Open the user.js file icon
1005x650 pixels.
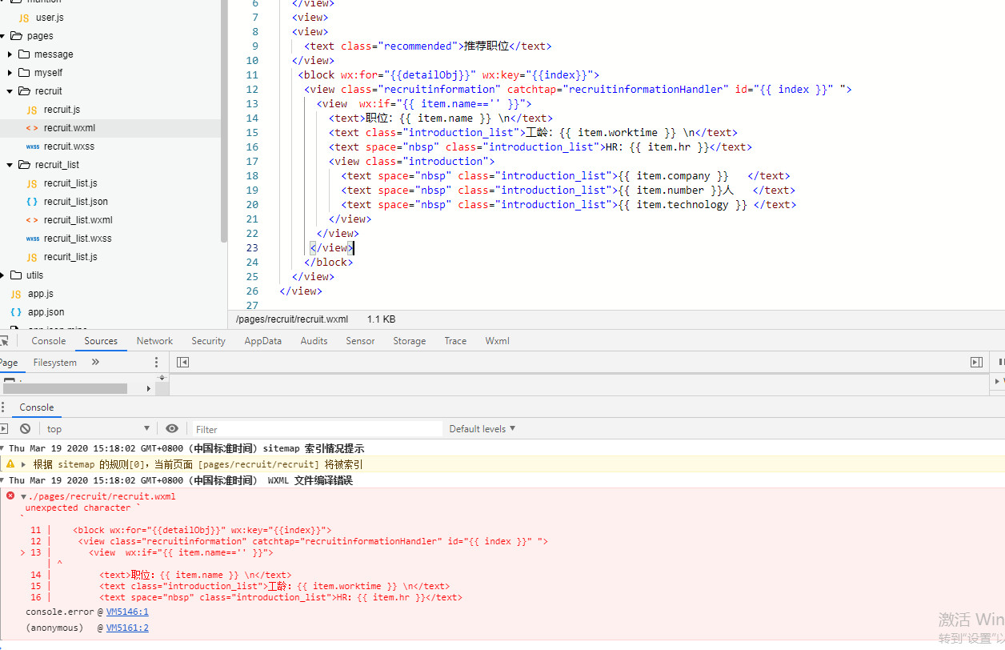(24, 18)
